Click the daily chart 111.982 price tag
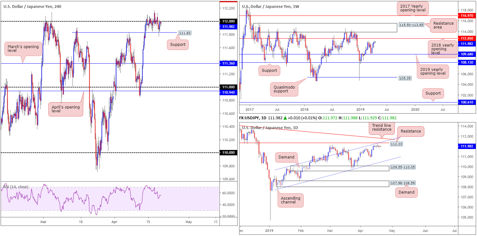The image size is (477, 236). [x=467, y=146]
